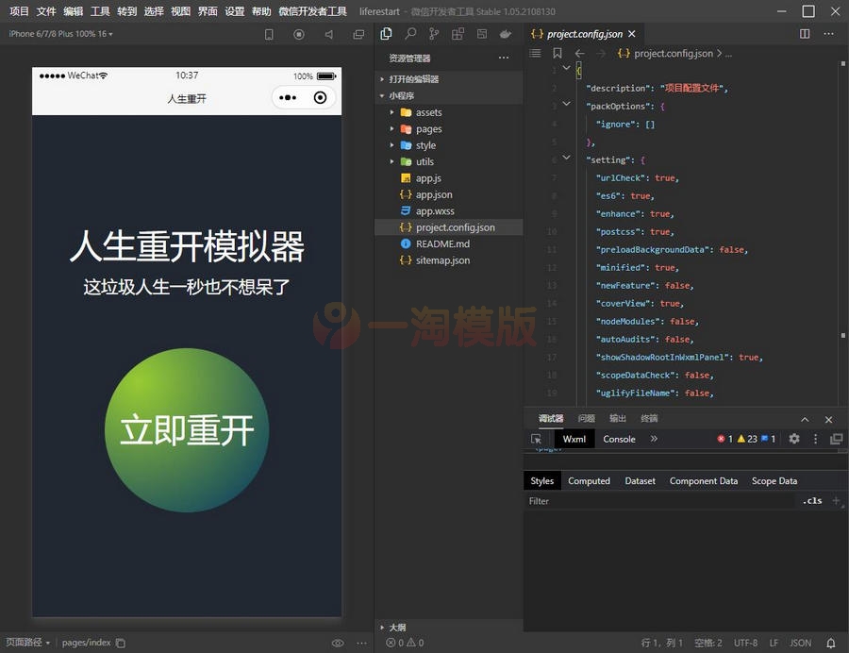Click the Filter input in Styles panel

pos(613,501)
